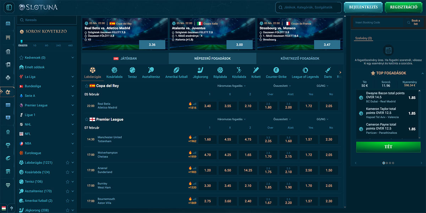This screenshot has width=426, height=213.
Task: Select the Kosárlabda basketball sport icon
Action: pyautogui.click(x=114, y=70)
